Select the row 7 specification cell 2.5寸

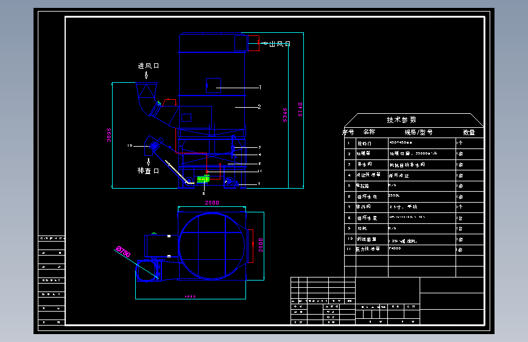422,207
